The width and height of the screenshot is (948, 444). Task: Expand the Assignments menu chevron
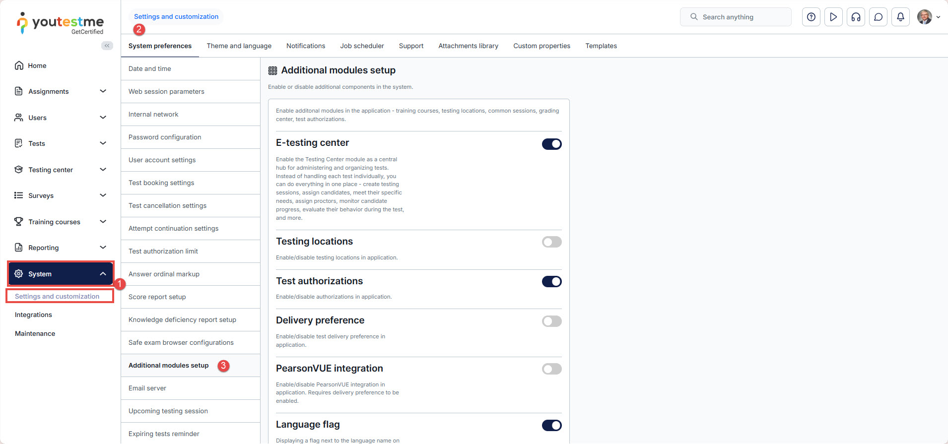pyautogui.click(x=103, y=91)
